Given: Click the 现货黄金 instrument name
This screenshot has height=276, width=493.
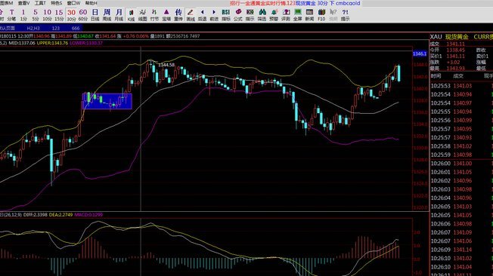Looking at the screenshot, I should point(457,37).
